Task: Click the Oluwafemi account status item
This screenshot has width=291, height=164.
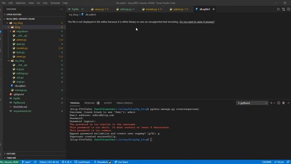Action: pos(102,162)
